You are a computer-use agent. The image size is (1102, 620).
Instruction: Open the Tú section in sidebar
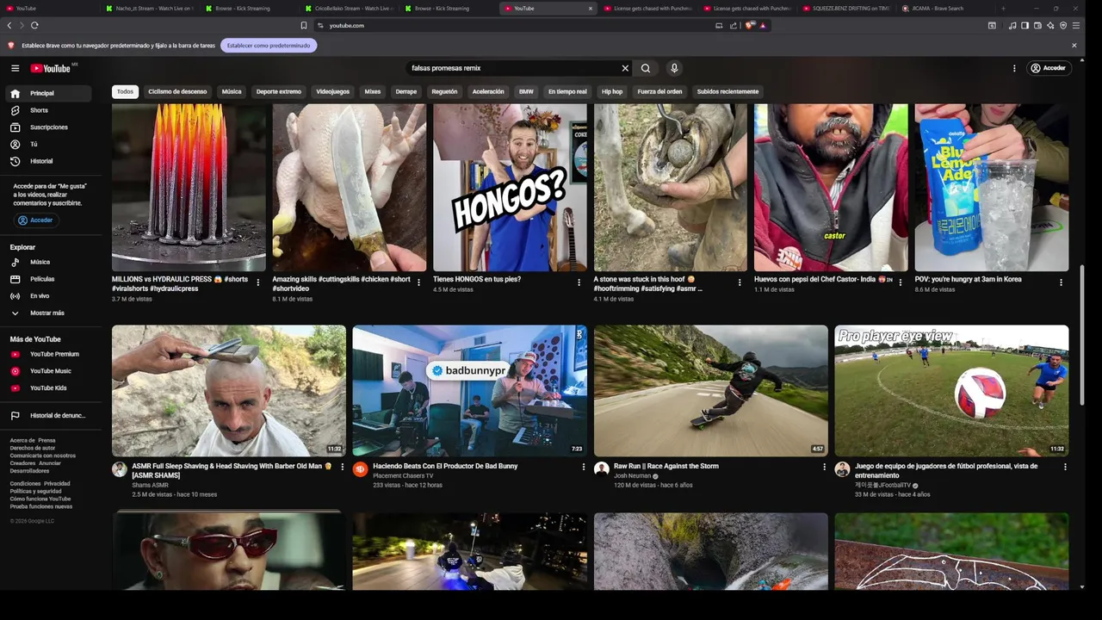point(48,144)
